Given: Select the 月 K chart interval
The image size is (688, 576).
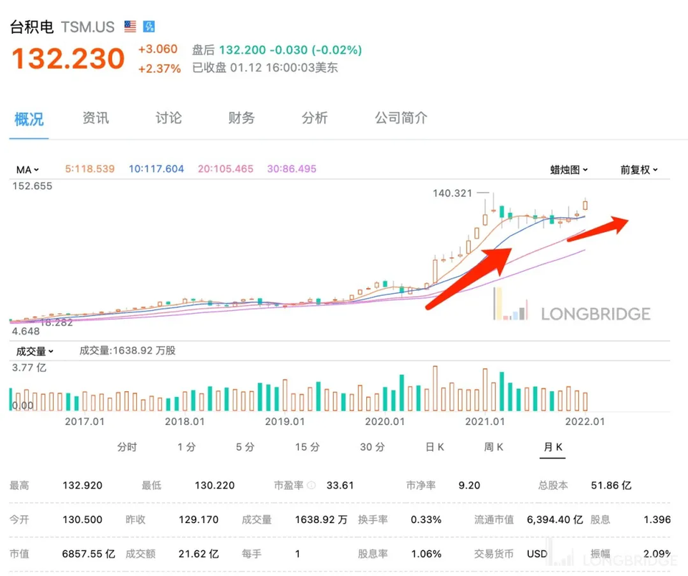Looking at the screenshot, I should click(x=553, y=447).
